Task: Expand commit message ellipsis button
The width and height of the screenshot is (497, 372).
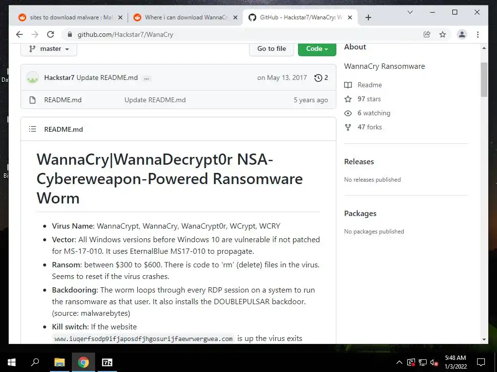Action: click(147, 78)
